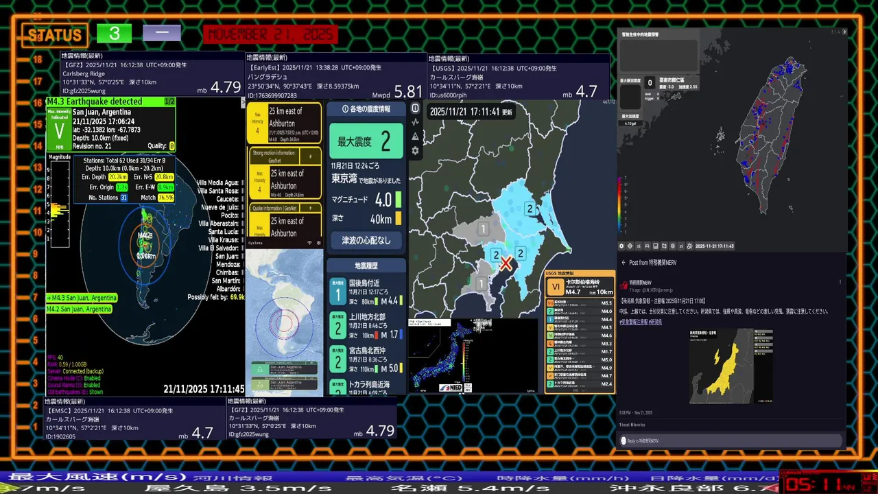Screen dimensions: 878x494
Task: Click the green status indicator showing 3
Action: point(114,34)
